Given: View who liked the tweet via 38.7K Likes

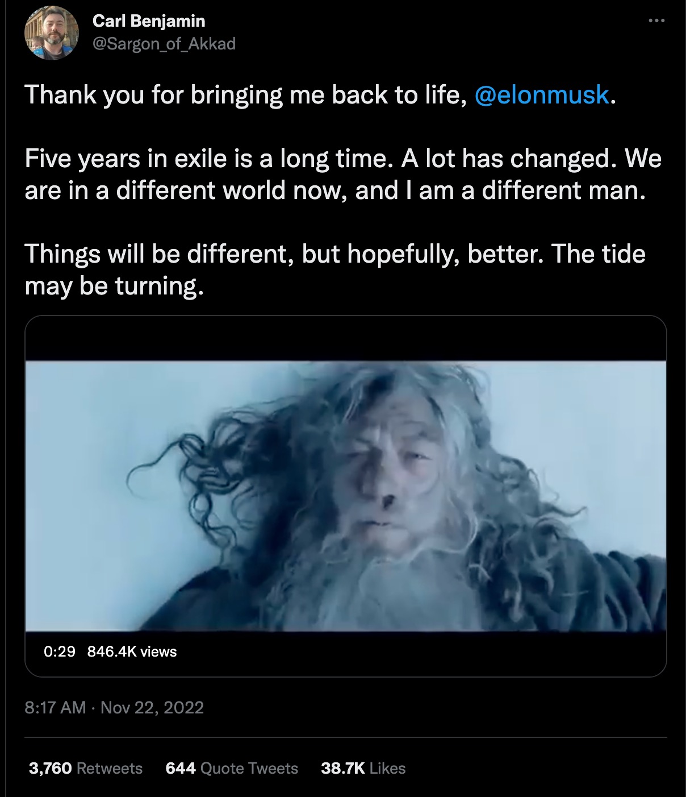Looking at the screenshot, I should point(363,768).
